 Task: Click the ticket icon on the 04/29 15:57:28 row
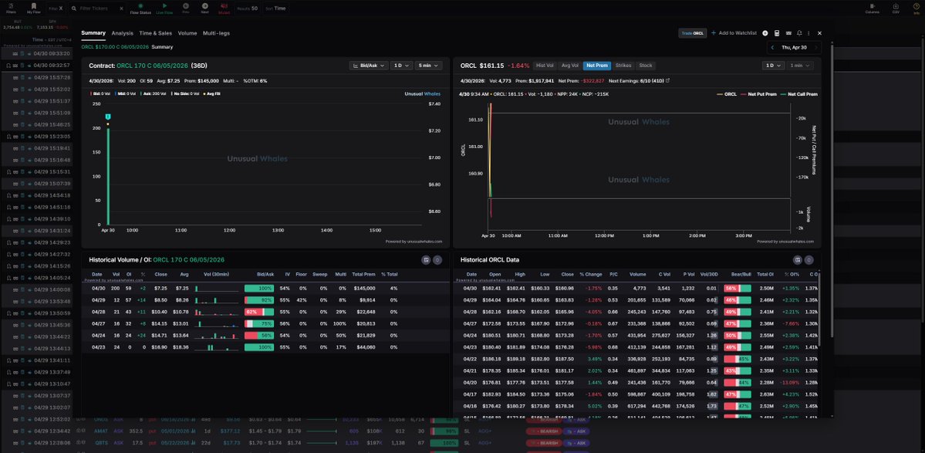[x=15, y=77]
